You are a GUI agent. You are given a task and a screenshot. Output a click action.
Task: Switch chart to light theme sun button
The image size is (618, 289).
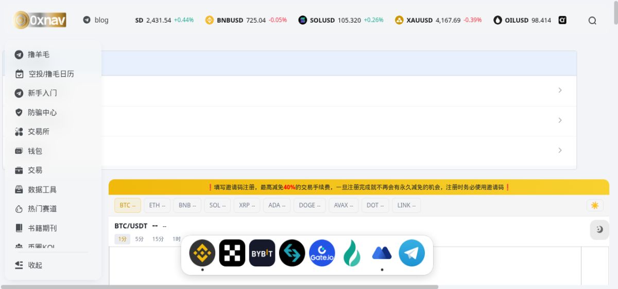(595, 205)
